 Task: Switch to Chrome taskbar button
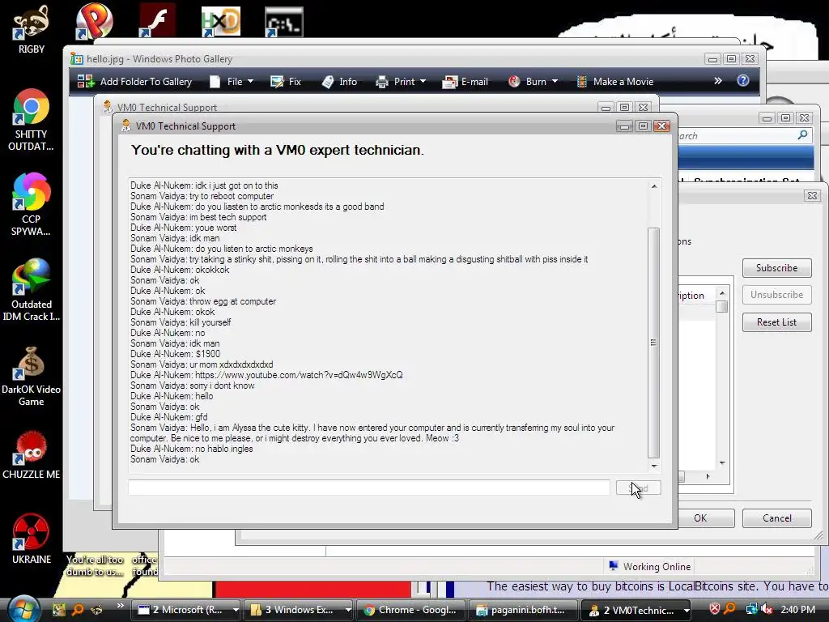click(x=410, y=610)
